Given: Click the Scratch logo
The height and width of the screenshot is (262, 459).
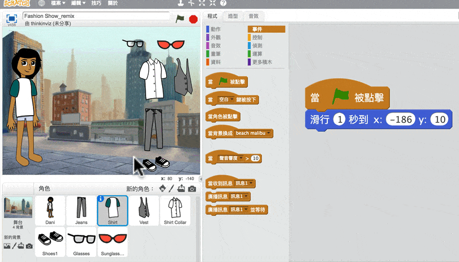Looking at the screenshot, I should 16,3.
